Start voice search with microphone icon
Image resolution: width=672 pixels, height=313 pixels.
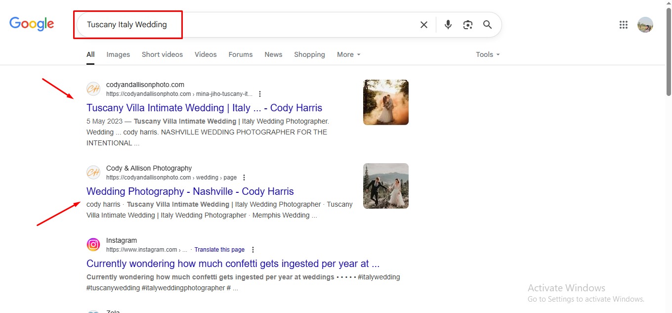(448, 25)
